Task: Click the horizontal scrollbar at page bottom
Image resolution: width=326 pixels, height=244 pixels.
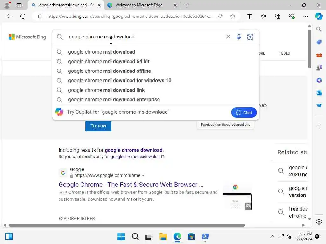Action: [127, 225]
